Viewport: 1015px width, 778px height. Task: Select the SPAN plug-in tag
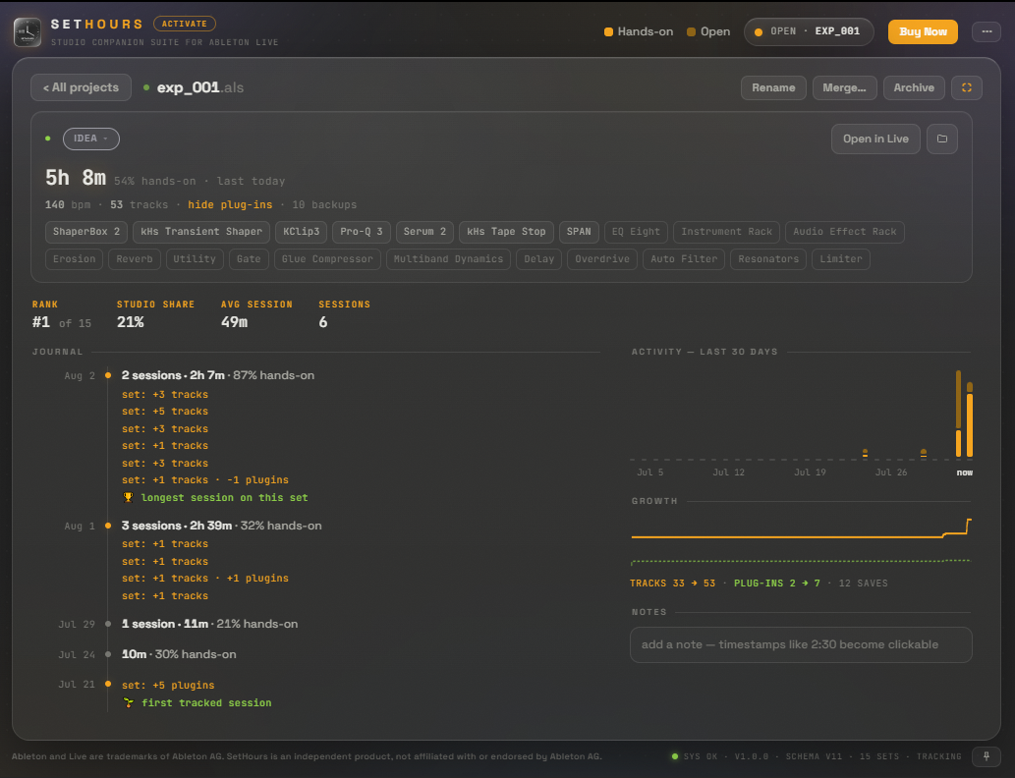click(x=579, y=232)
